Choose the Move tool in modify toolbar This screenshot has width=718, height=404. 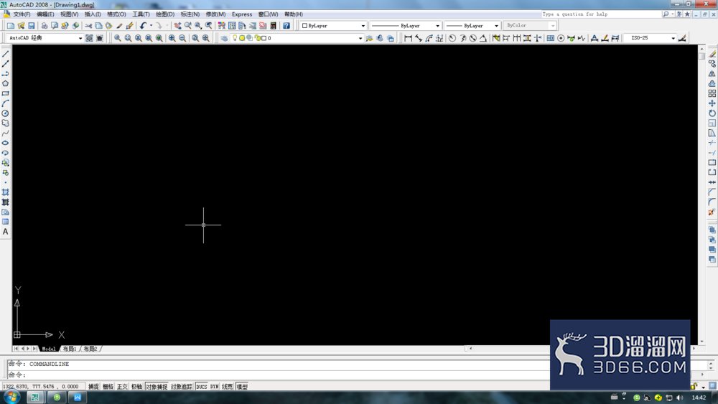click(712, 103)
